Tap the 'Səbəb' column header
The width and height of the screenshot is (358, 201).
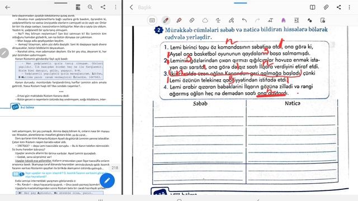tap(200, 103)
